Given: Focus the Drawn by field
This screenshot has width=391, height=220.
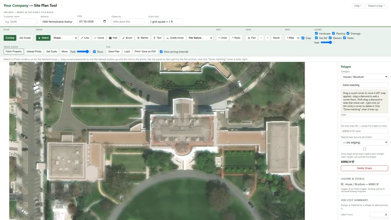Looking at the screenshot, I should tap(128, 22).
